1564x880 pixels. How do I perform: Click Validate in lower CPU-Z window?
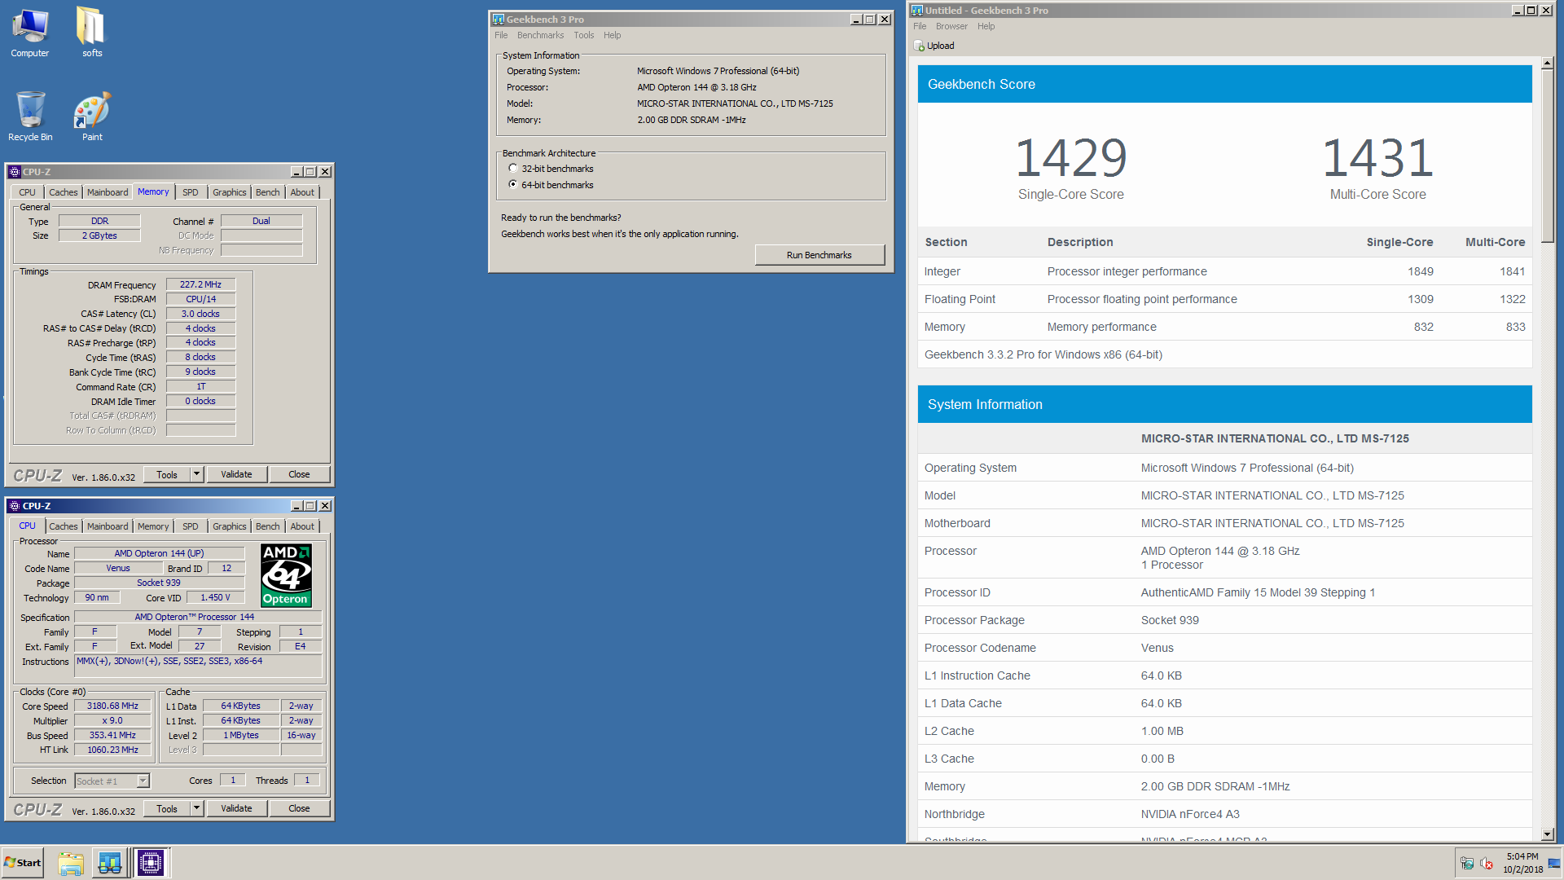coord(236,808)
